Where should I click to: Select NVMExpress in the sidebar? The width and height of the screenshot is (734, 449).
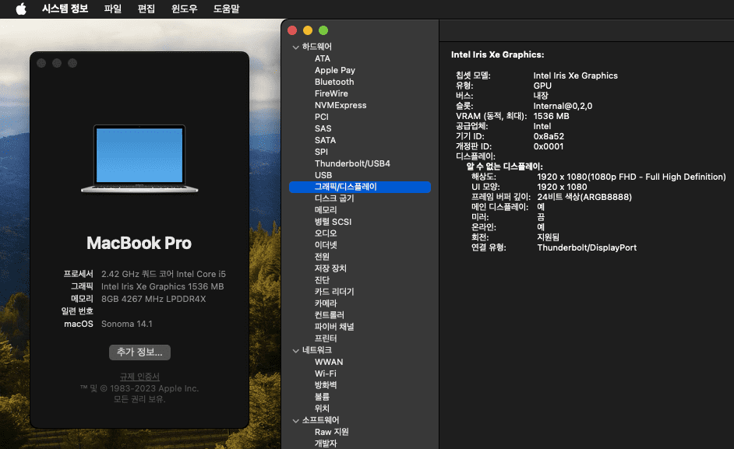point(341,105)
